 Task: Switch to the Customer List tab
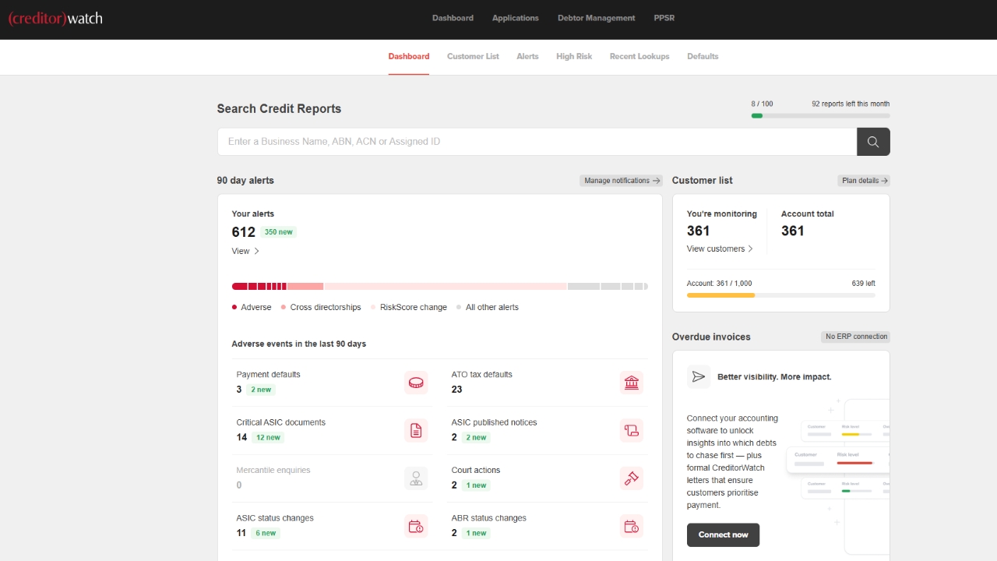(473, 56)
